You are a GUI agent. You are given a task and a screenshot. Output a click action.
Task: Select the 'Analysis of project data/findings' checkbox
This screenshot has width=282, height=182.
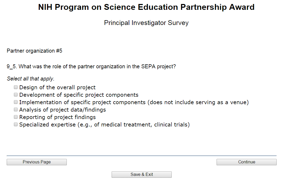pos(16,109)
